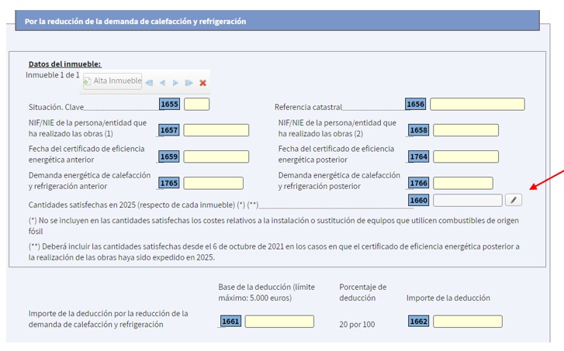Focus the NIF/NIE field 1657

216,130
